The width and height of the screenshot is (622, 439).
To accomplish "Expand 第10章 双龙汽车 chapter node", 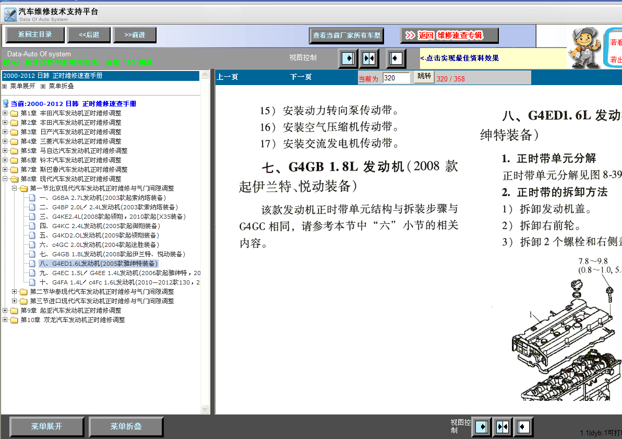I will pos(5,319).
